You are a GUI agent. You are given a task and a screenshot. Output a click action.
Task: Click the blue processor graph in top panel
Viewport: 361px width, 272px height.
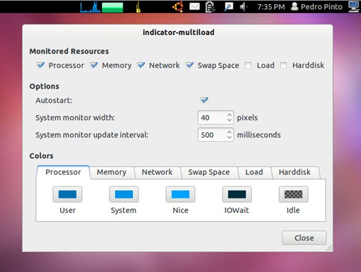pyautogui.click(x=90, y=7)
